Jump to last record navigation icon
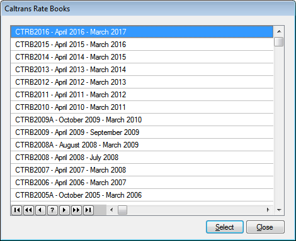Image resolution: width=296 pixels, height=241 pixels. tap(88, 210)
